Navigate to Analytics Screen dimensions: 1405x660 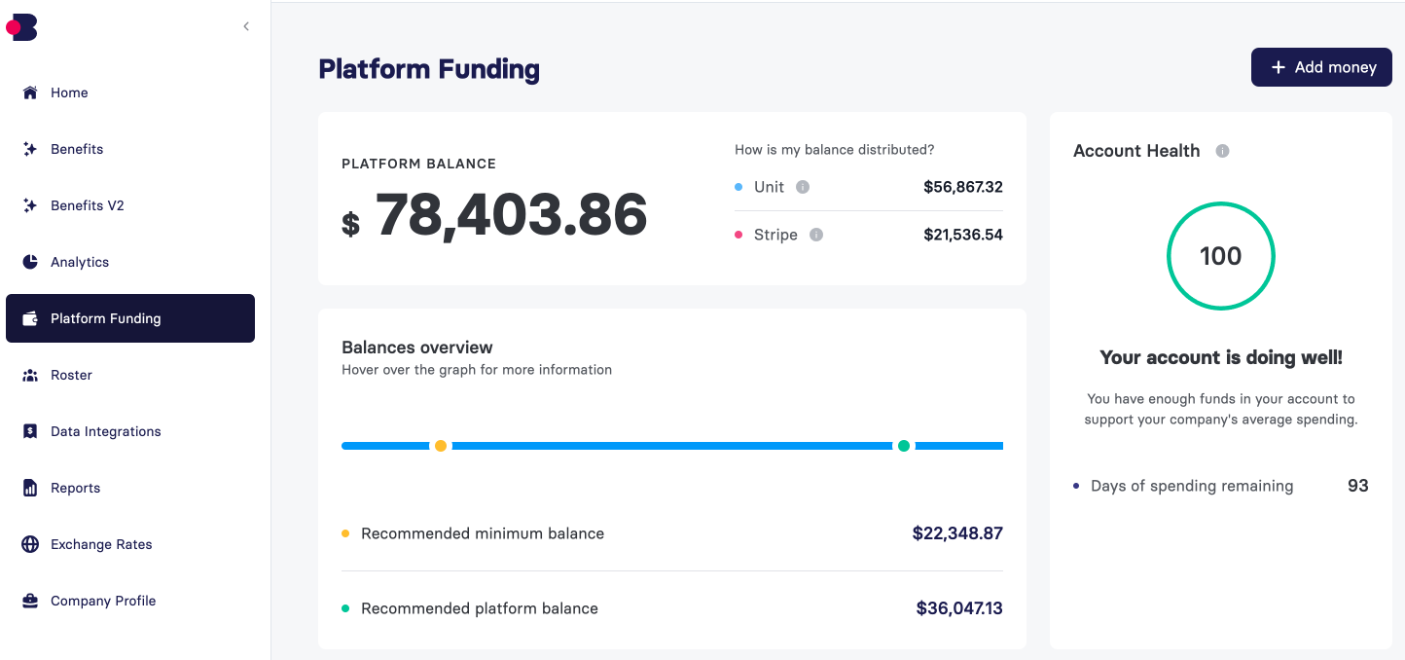pyautogui.click(x=130, y=262)
